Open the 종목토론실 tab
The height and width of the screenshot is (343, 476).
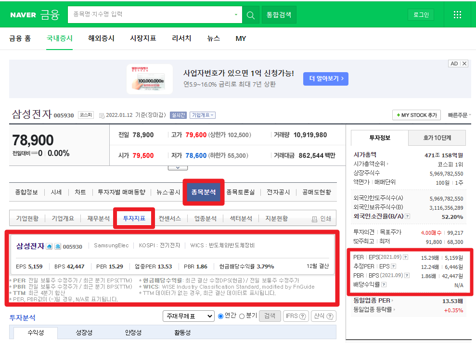tap(241, 192)
